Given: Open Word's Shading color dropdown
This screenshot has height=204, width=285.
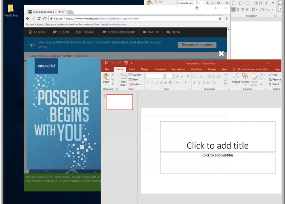Looking at the screenshot, I should (x=265, y=10).
